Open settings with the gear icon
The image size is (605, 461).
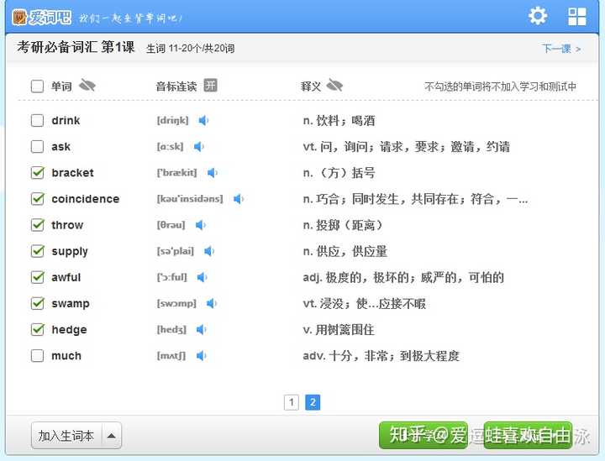538,17
